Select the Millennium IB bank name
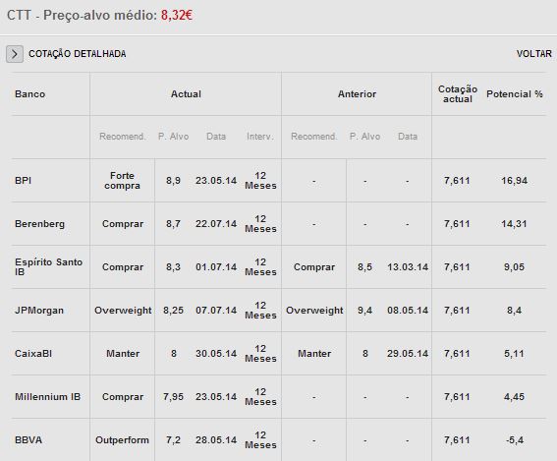This screenshot has width=557, height=461. (x=47, y=397)
